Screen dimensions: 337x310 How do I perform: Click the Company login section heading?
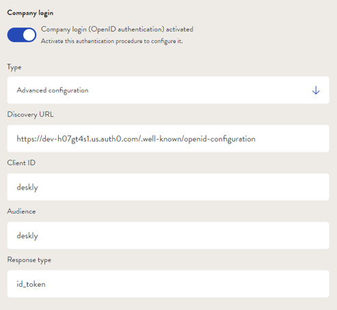(30, 13)
